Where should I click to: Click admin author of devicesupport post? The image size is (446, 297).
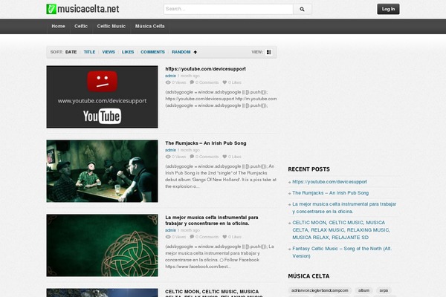click(171, 76)
